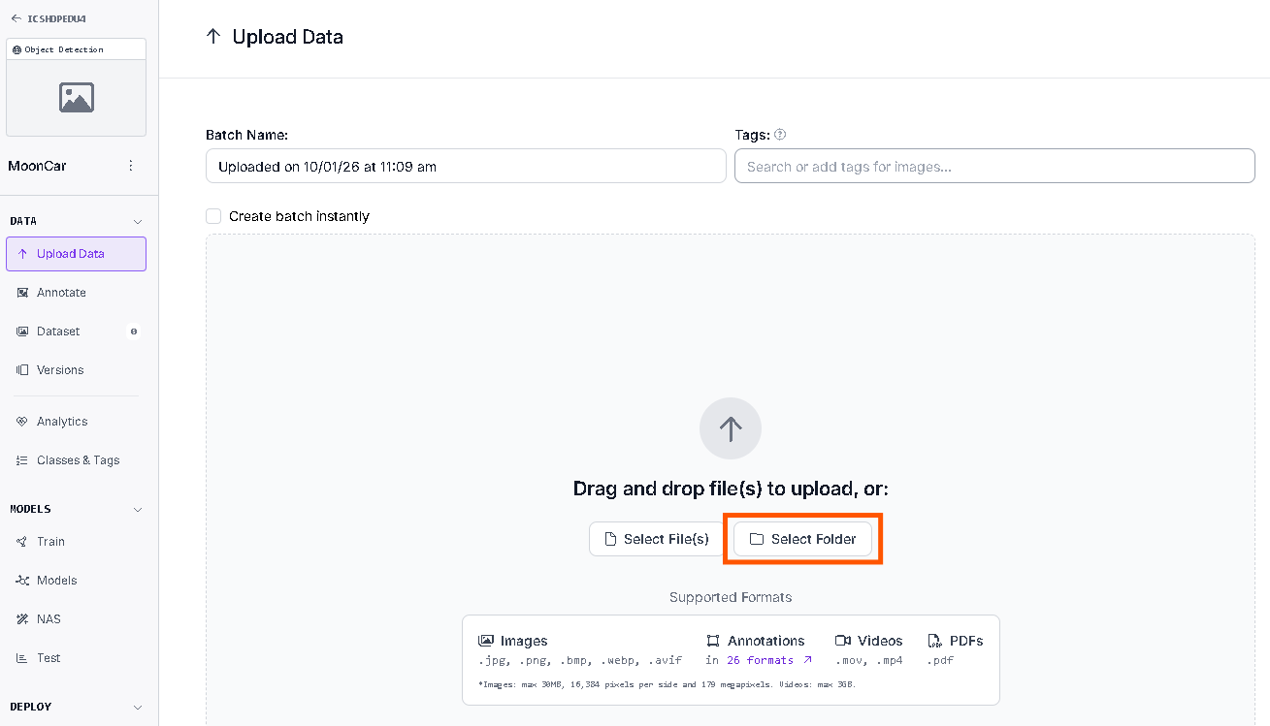Collapse the DEPLOY section chevron
This screenshot has height=726, width=1270.
138,708
